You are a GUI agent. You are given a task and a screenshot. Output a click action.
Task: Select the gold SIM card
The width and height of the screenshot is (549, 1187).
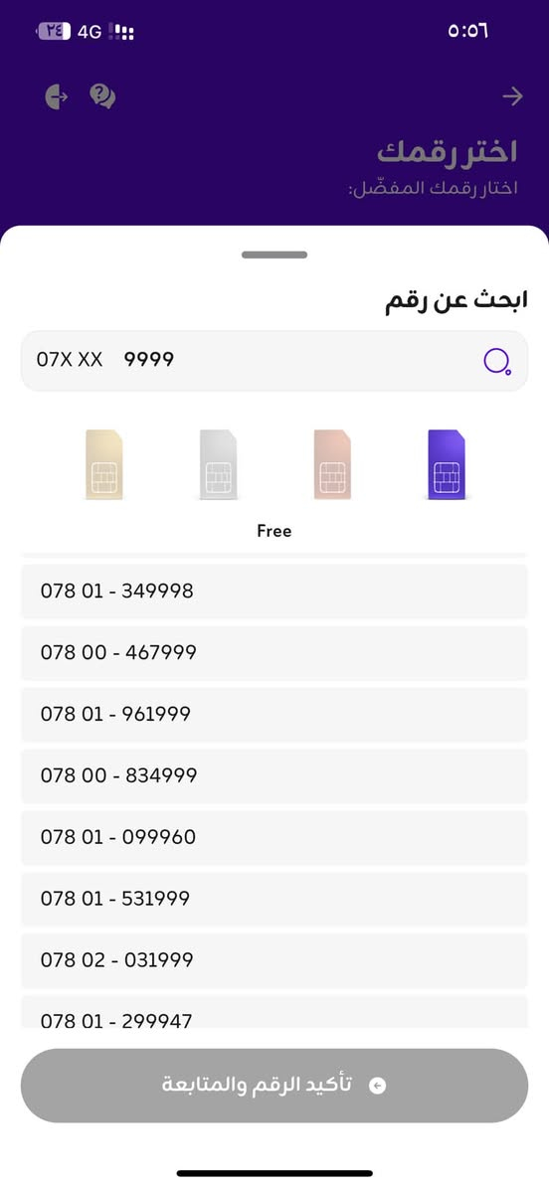(x=103, y=465)
